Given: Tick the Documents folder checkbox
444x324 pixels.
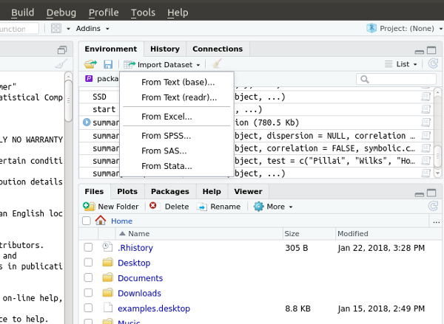Looking at the screenshot, I should tap(88, 278).
